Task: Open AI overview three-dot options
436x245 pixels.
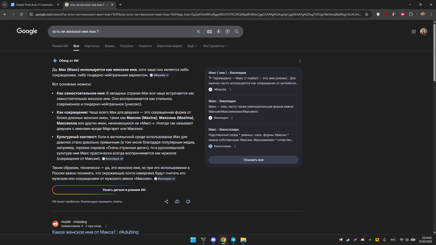Action: tap(300, 61)
